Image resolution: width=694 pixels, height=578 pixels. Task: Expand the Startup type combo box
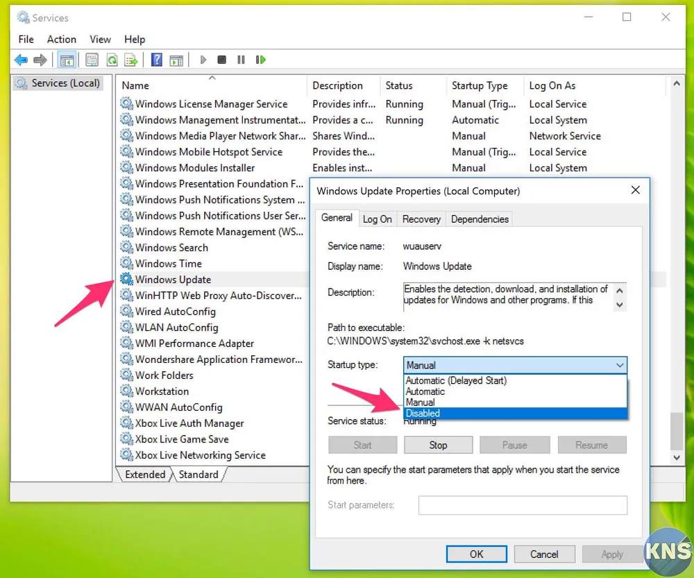click(x=515, y=365)
